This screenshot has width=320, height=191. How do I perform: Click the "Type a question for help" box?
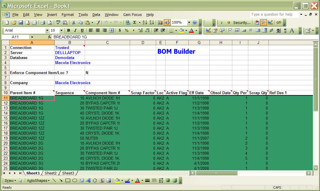(274, 14)
